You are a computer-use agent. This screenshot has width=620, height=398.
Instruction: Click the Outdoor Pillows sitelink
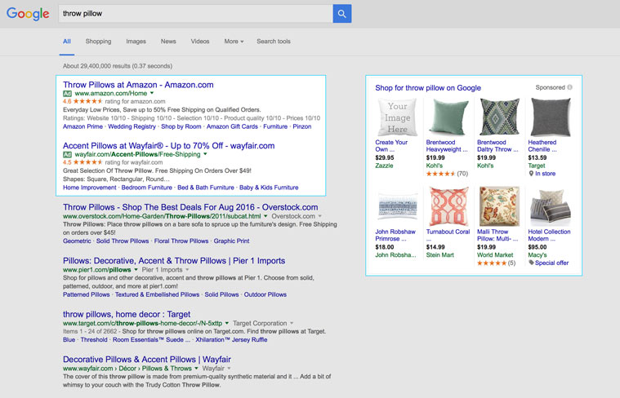point(265,294)
